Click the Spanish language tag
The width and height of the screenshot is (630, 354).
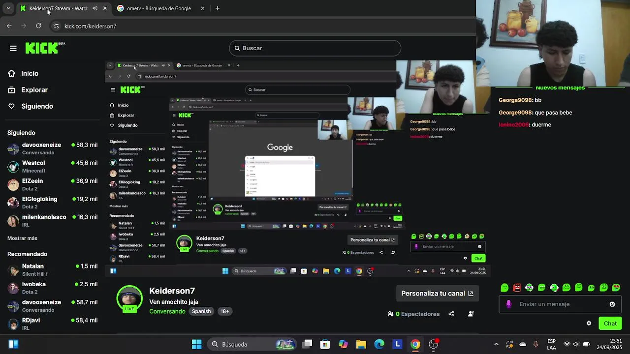pyautogui.click(x=201, y=311)
